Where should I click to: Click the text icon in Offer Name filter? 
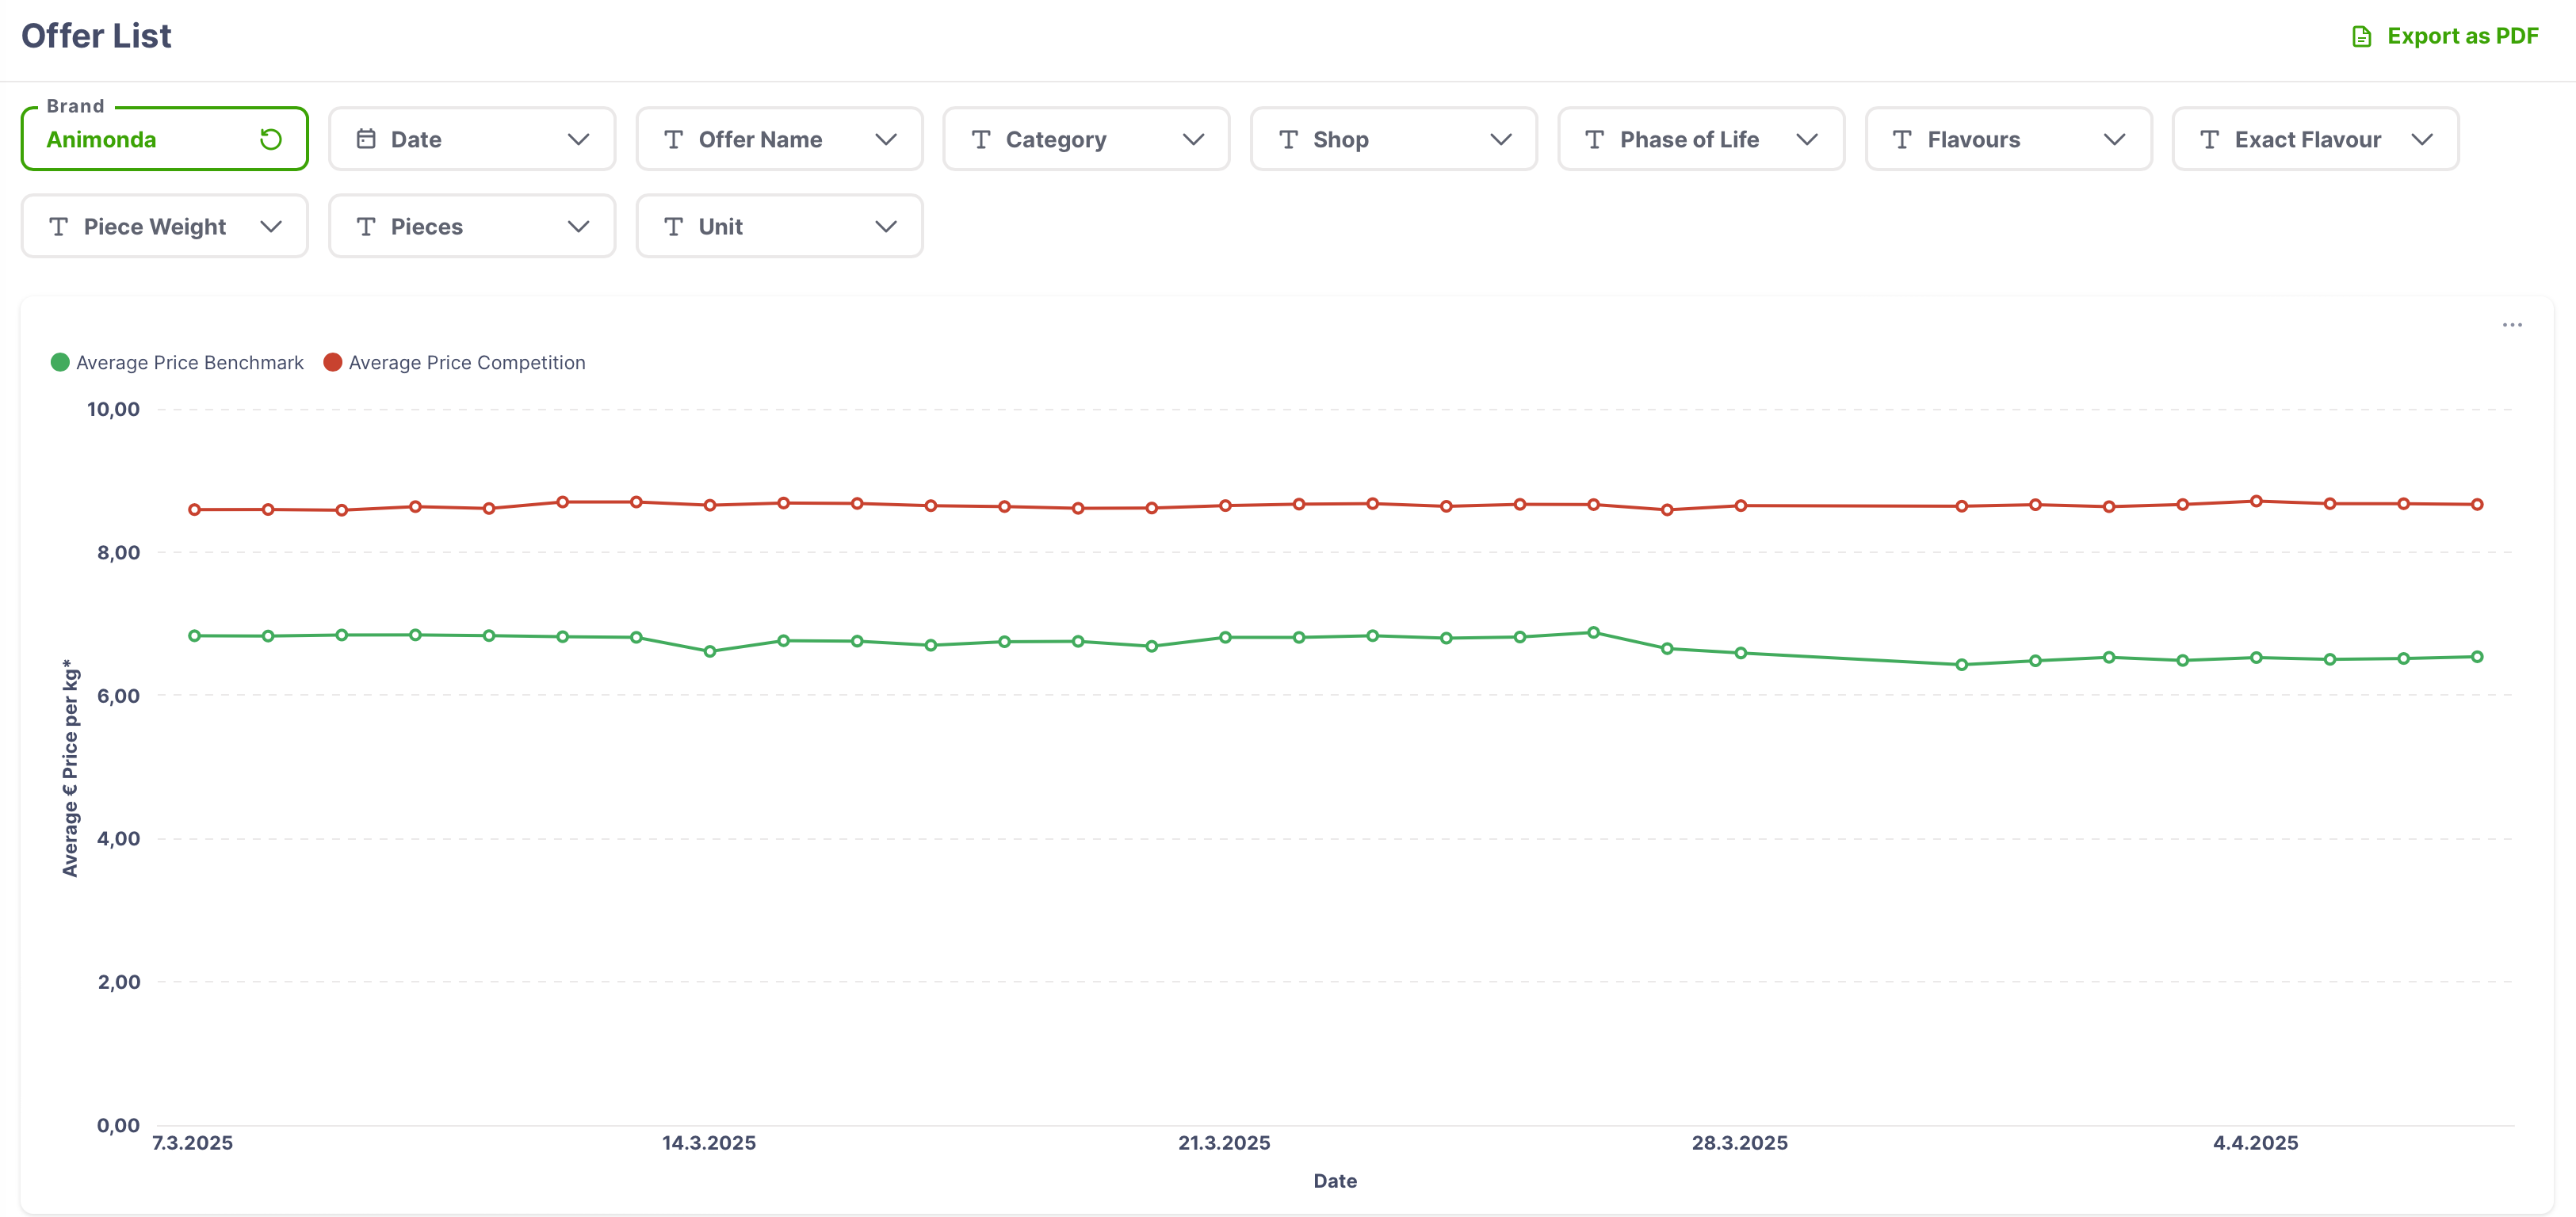click(x=673, y=139)
